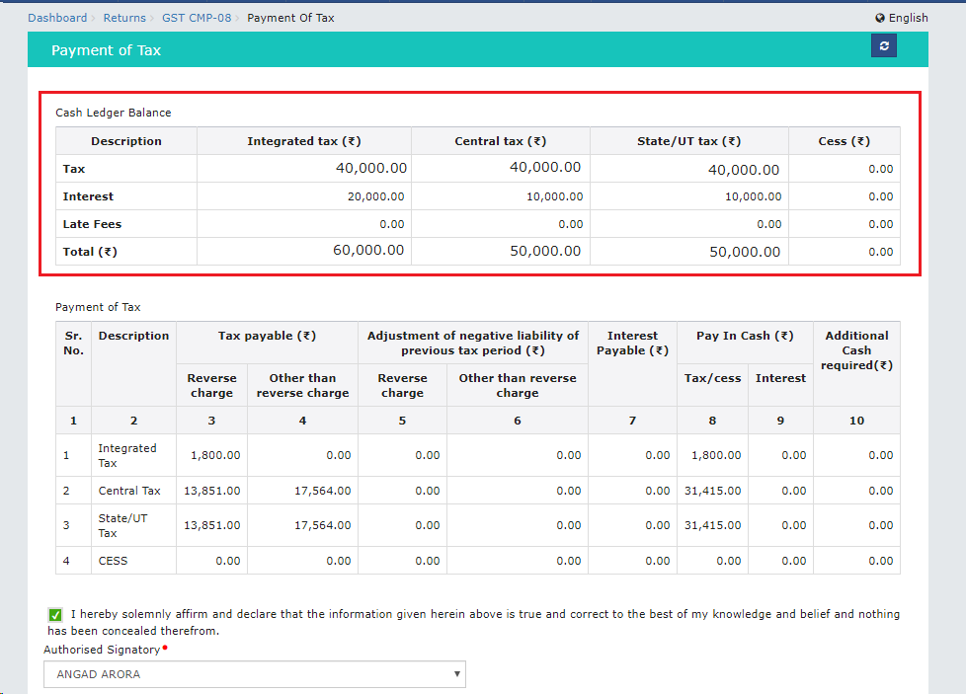966x694 pixels.
Task: Click the Adjustment of negative liability column header
Action: pyautogui.click(x=473, y=343)
